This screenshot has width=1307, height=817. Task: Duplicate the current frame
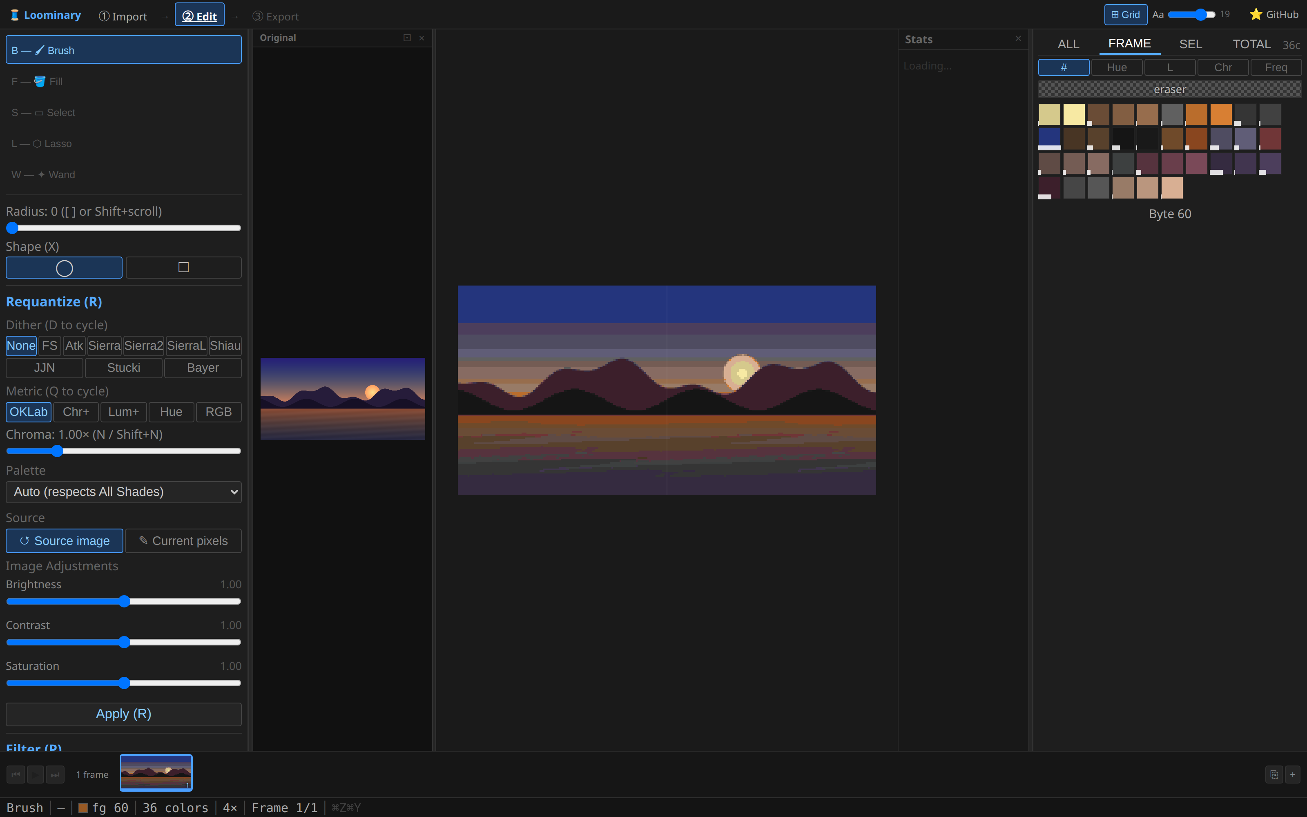tap(1274, 775)
